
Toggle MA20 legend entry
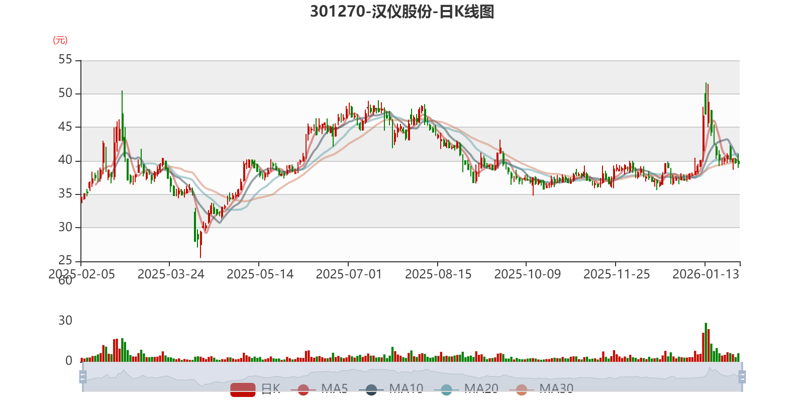pos(466,389)
